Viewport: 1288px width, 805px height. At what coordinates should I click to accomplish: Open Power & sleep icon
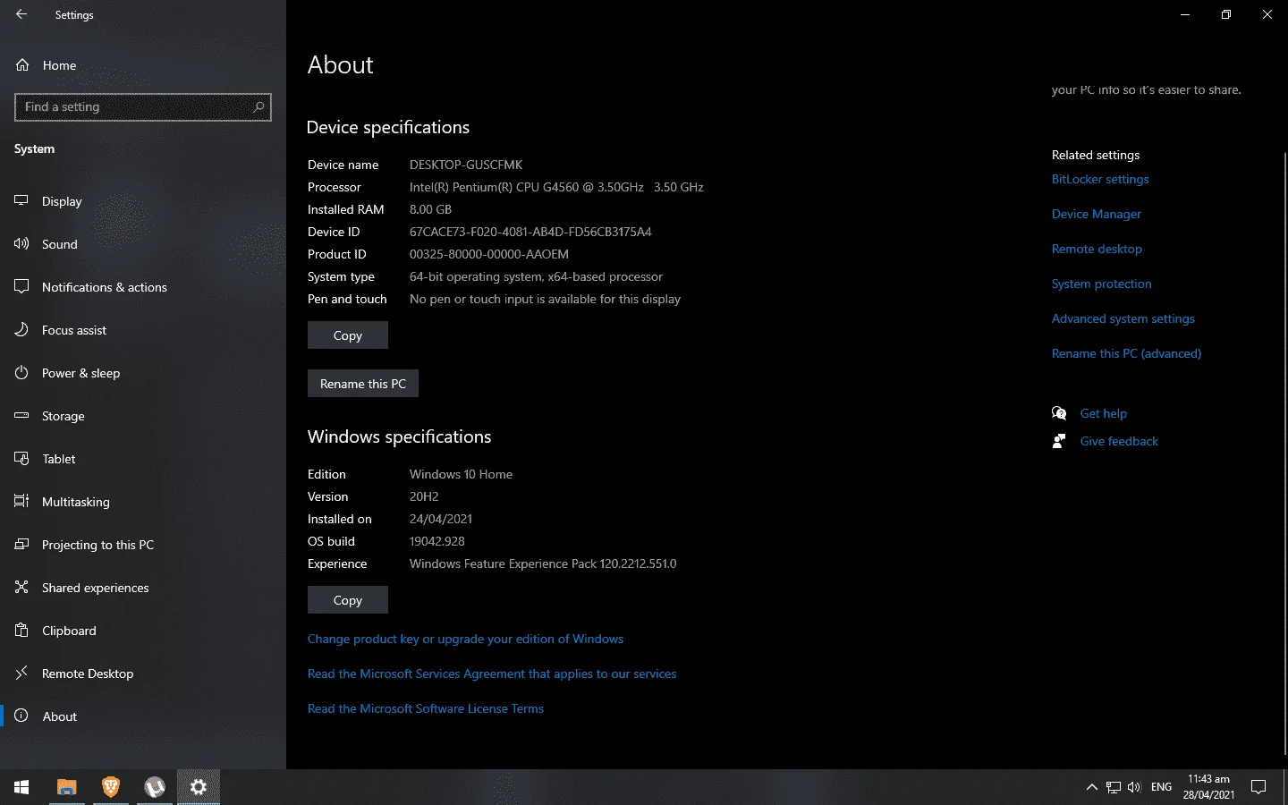tap(21, 373)
